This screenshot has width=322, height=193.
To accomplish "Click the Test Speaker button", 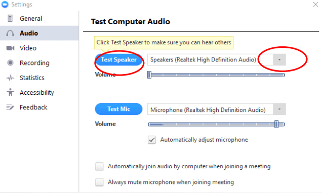I will 118,59.
